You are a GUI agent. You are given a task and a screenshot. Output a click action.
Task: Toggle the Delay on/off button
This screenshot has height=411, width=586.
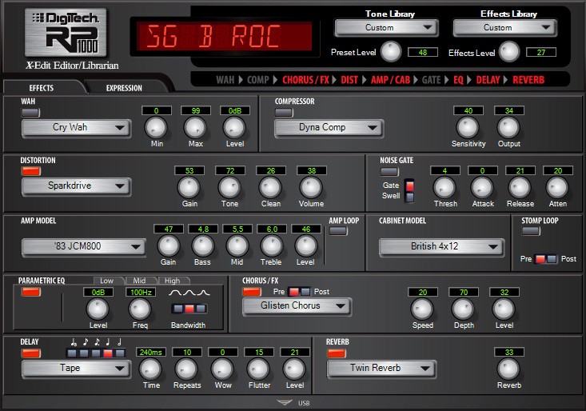(x=31, y=353)
